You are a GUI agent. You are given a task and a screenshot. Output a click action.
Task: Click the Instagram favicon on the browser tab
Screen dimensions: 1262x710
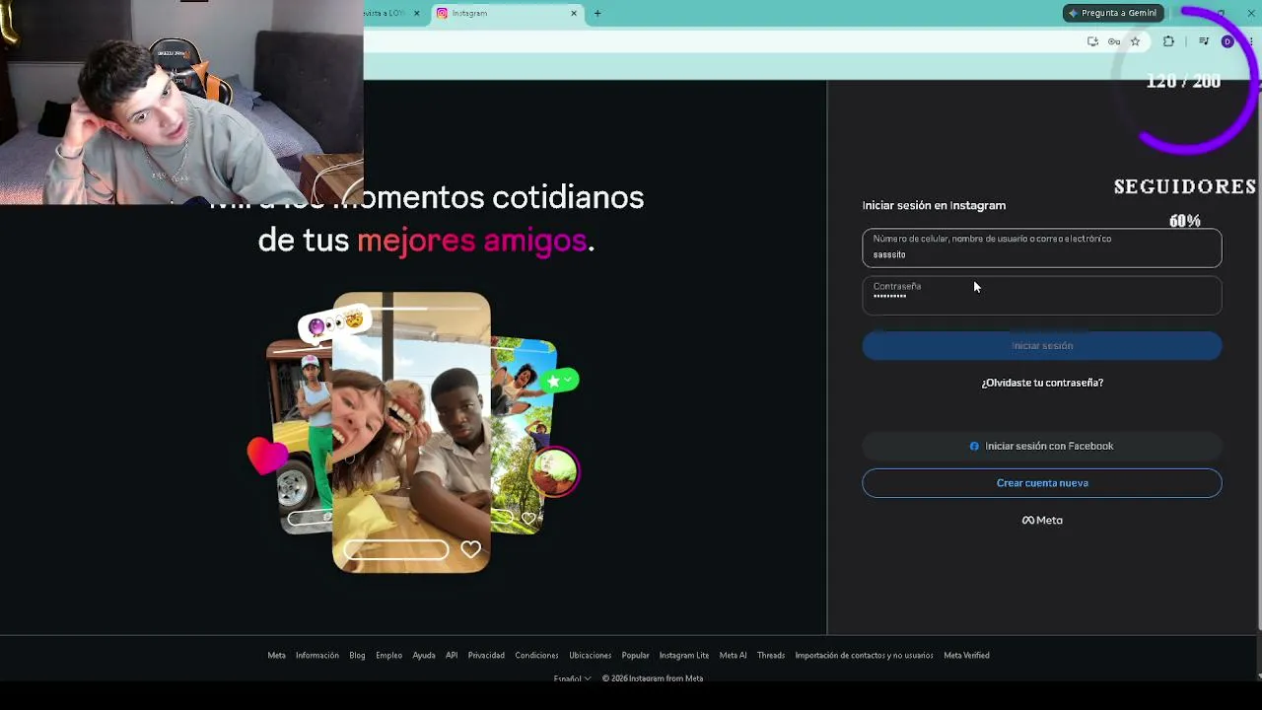[x=442, y=13]
